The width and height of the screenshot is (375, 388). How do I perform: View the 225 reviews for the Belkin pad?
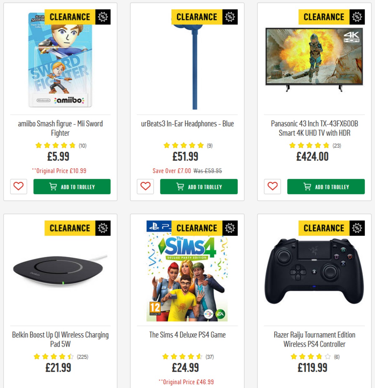[x=83, y=356]
